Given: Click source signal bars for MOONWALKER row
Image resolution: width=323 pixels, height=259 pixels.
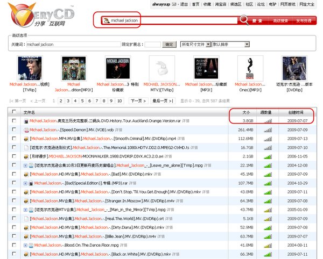Looking at the screenshot, I should tap(268, 157).
